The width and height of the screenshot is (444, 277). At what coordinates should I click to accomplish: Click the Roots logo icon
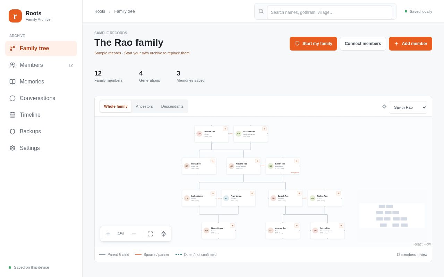(x=15, y=16)
